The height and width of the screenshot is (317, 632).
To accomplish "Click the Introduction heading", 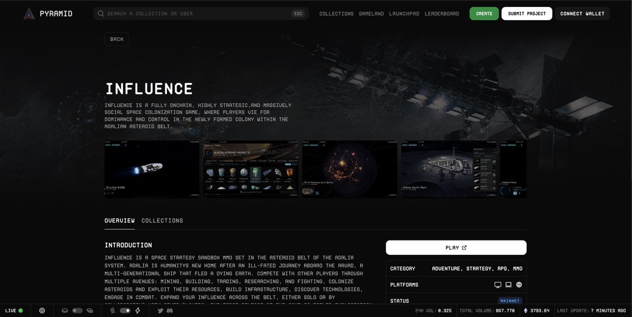I will point(129,245).
